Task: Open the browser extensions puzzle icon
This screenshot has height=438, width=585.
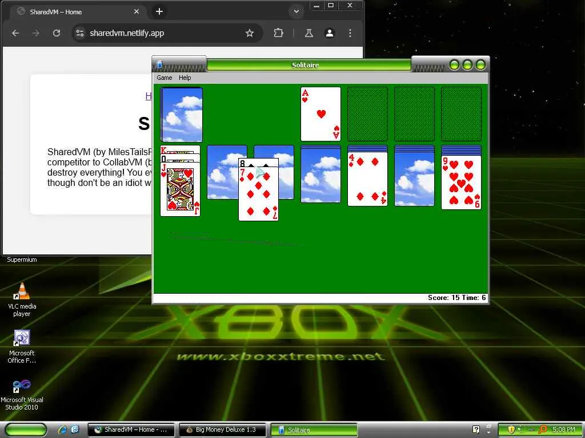Action: click(278, 33)
